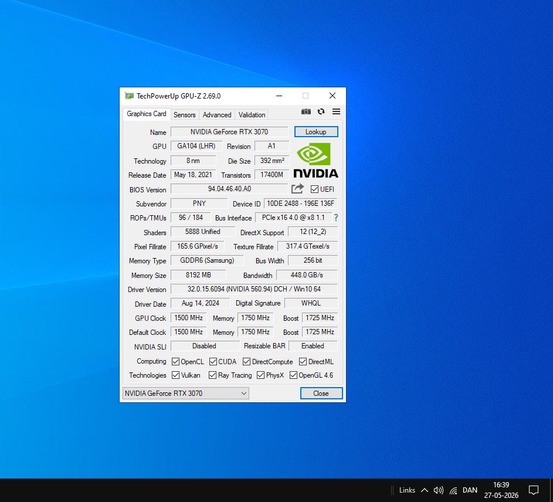This screenshot has width=553, height=502.
Task: Click the Driver Date Aug 14, 2024 field
Action: 201,303
